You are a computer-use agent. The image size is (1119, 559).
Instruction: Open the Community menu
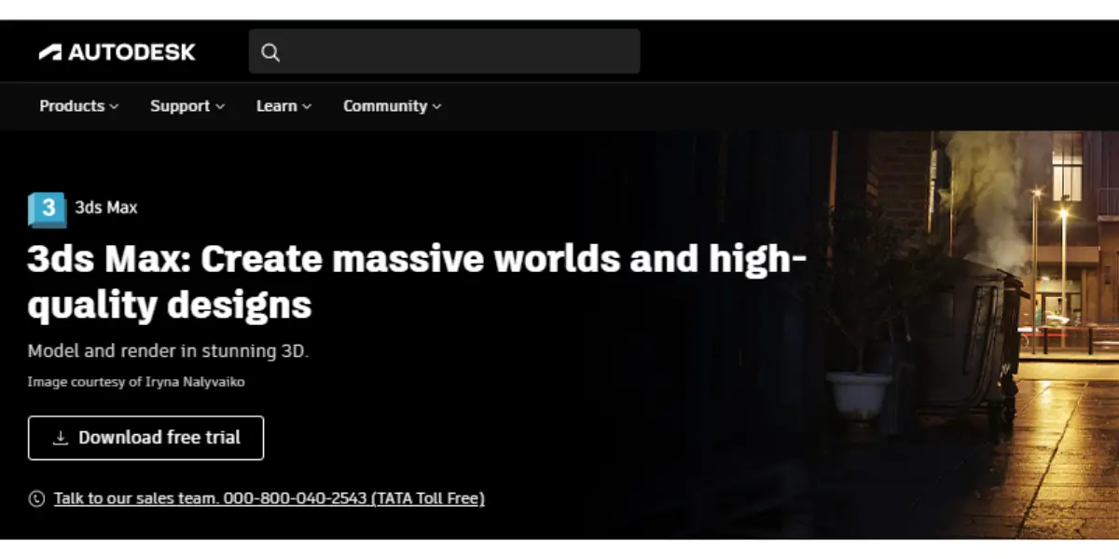coord(392,106)
